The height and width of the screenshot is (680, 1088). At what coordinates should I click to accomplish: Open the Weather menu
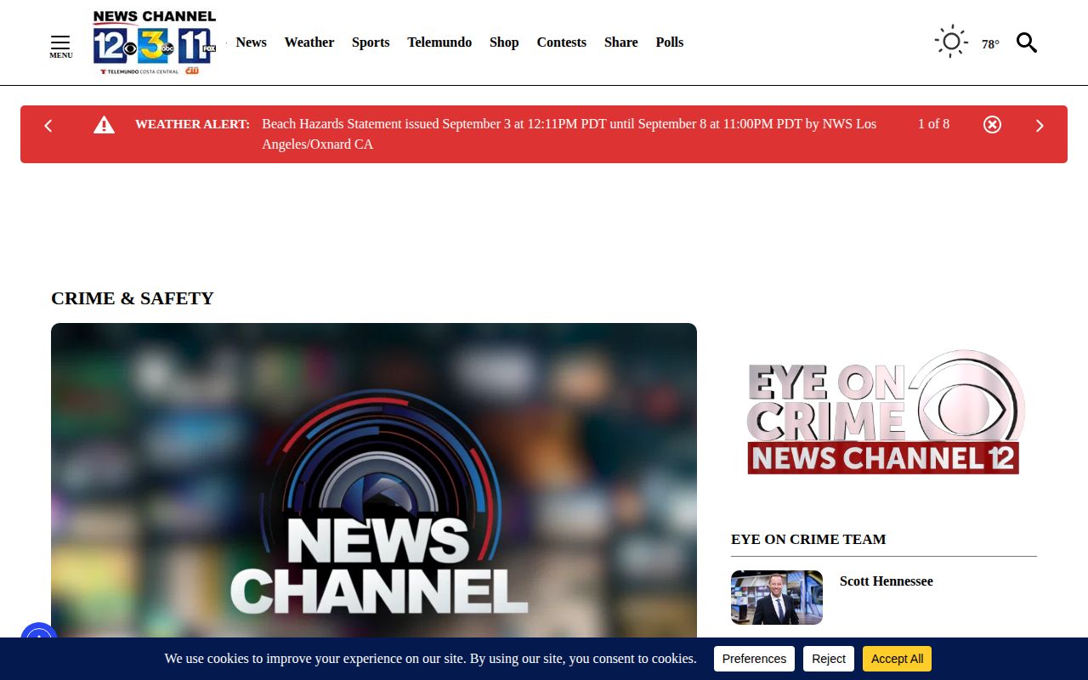click(x=309, y=42)
